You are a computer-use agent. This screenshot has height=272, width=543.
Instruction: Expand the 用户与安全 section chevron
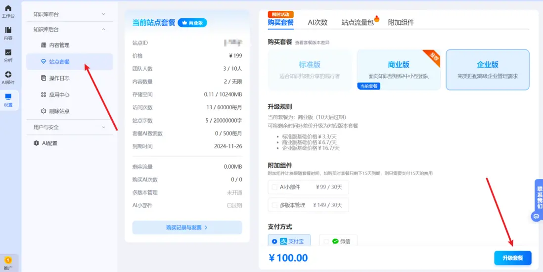103,127
